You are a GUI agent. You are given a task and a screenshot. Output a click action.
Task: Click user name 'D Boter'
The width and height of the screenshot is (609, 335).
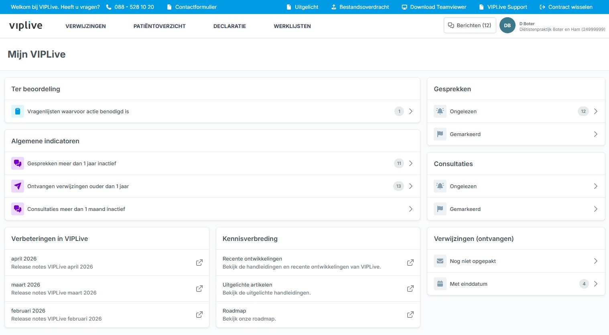coord(527,24)
